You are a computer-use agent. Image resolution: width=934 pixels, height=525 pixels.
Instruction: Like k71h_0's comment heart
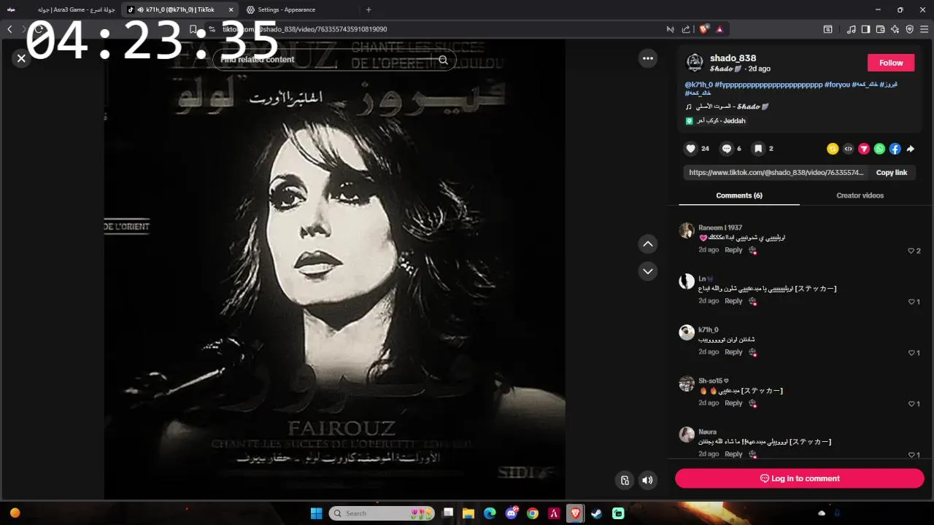click(911, 353)
